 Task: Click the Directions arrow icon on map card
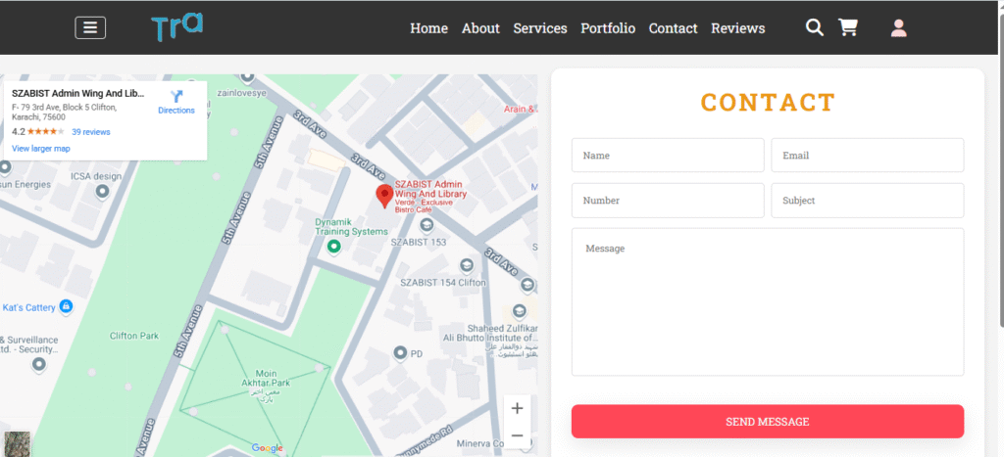(x=176, y=97)
